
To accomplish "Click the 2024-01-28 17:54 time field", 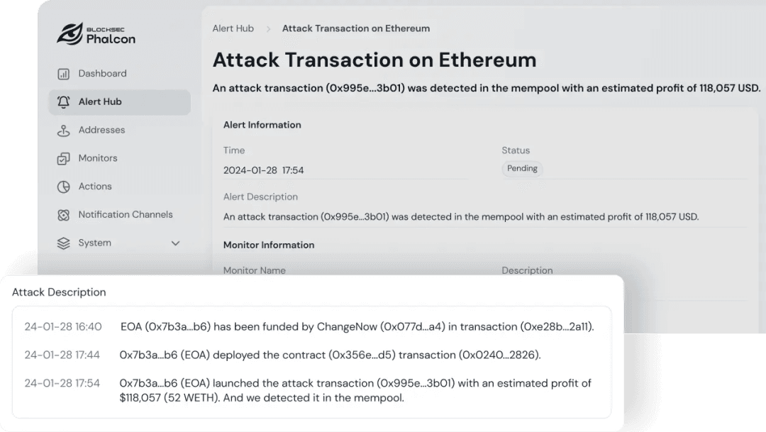I will click(x=264, y=171).
